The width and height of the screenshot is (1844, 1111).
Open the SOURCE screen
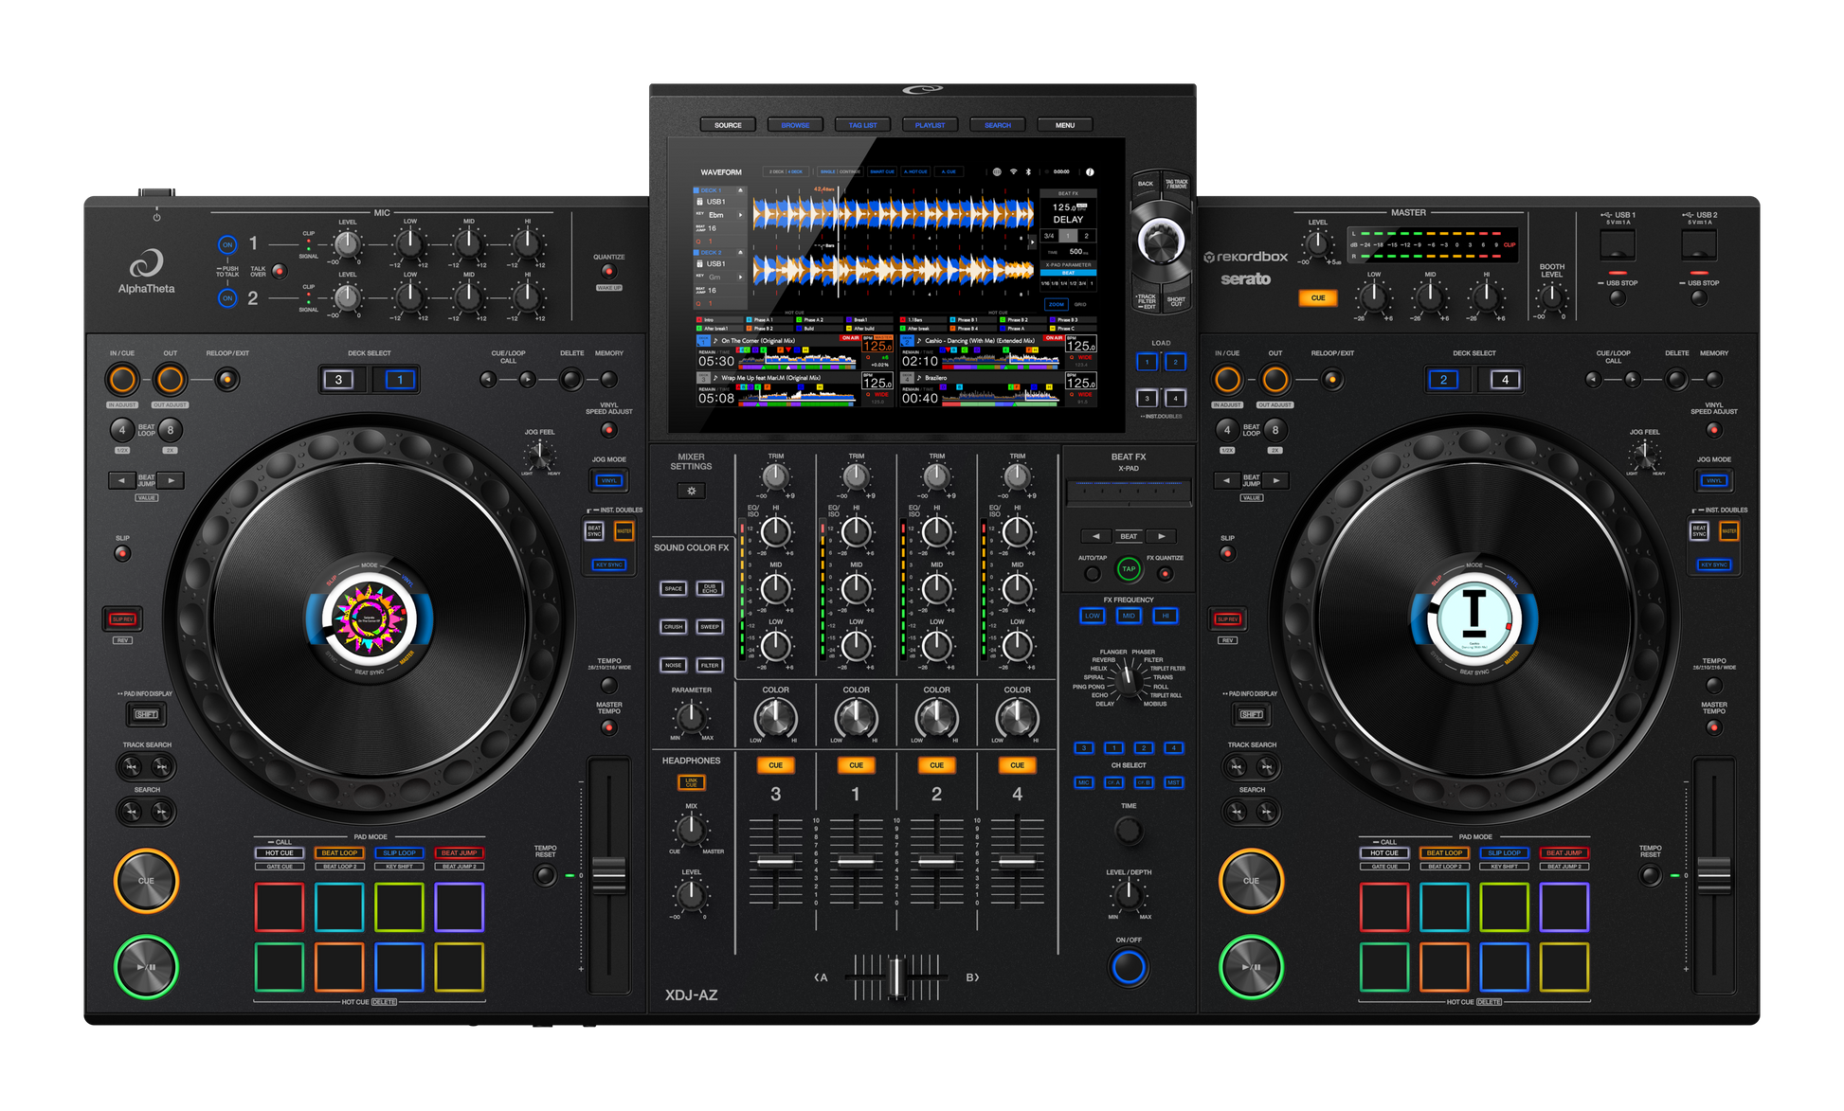coord(728,124)
